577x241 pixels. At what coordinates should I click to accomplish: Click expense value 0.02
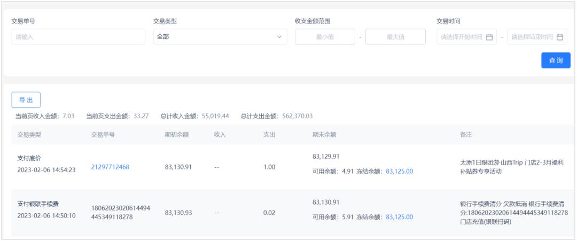click(x=269, y=213)
